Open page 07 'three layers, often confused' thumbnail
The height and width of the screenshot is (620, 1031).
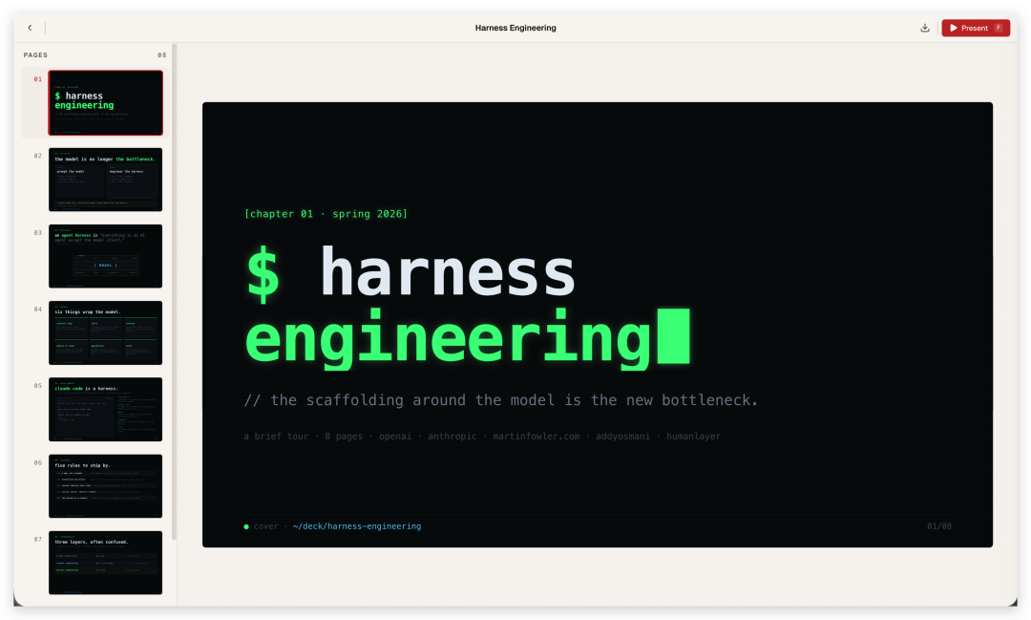[x=105, y=563]
